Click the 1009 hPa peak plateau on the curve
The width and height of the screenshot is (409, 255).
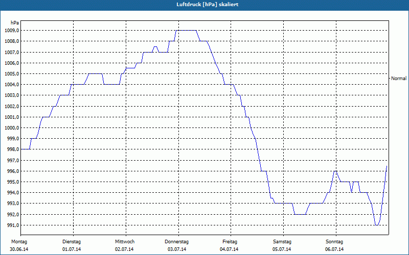(186, 31)
